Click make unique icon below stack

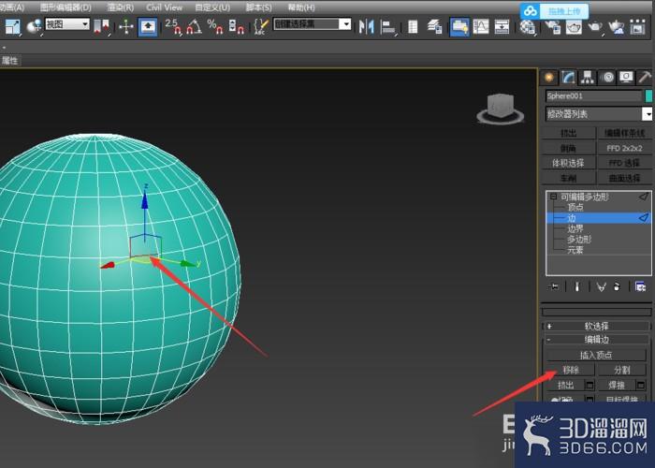point(601,286)
